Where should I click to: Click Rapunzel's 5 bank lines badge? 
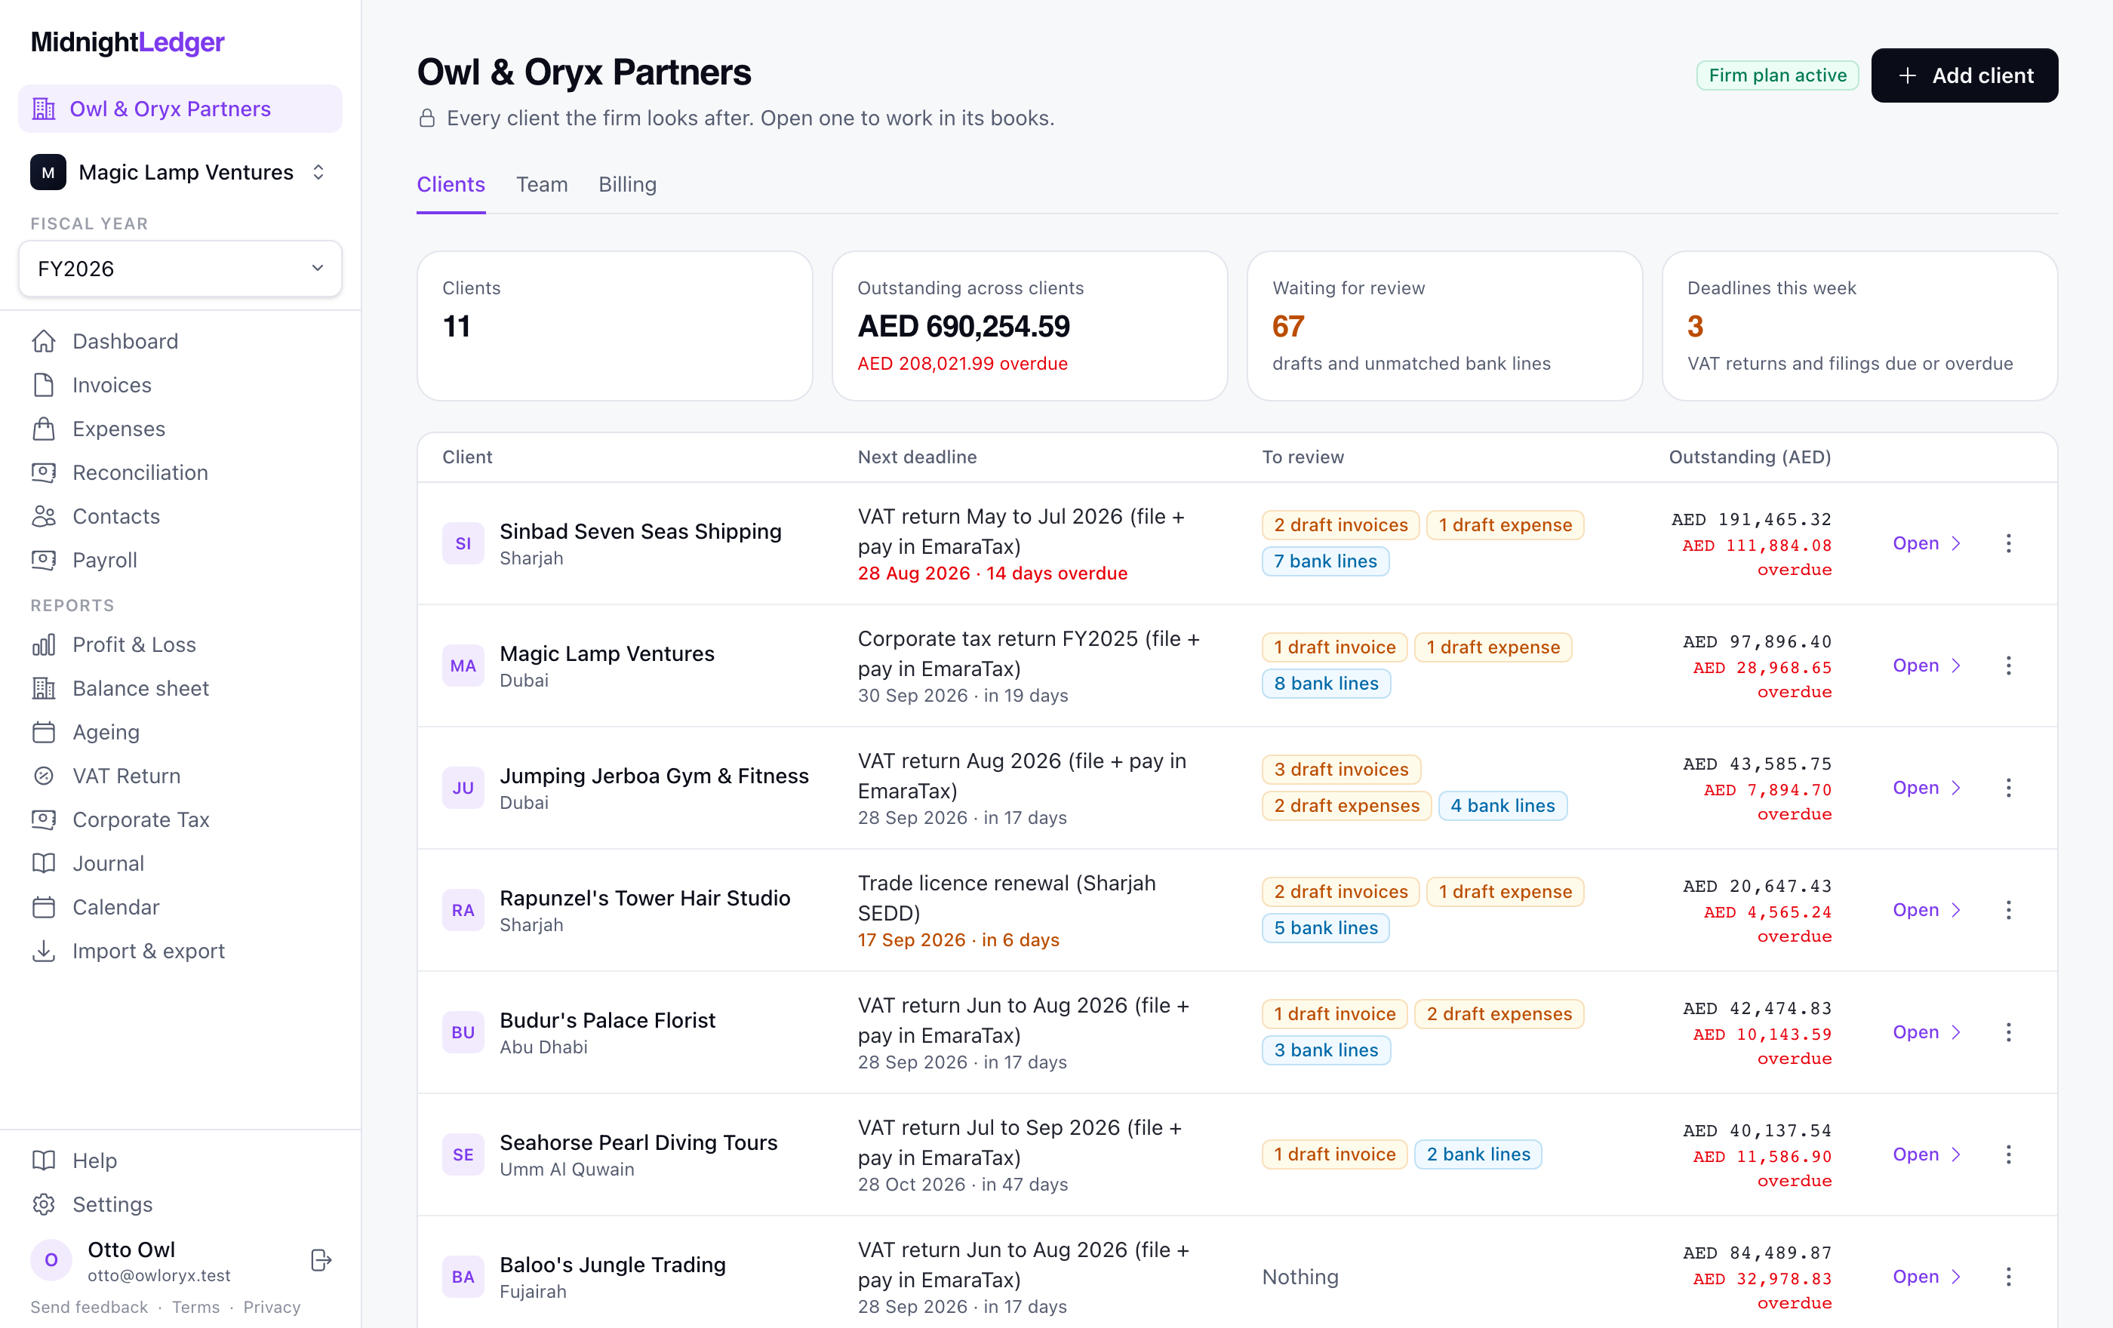1326,928
